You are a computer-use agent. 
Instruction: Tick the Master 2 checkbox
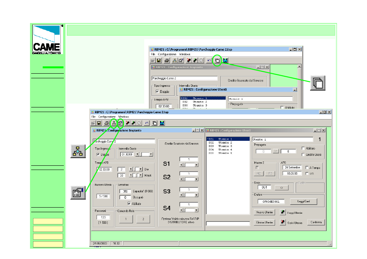click(257, 167)
